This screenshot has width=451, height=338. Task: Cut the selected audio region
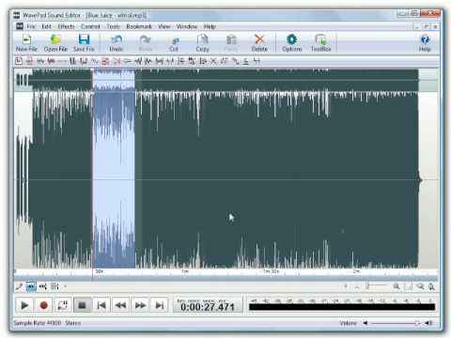tap(174, 44)
